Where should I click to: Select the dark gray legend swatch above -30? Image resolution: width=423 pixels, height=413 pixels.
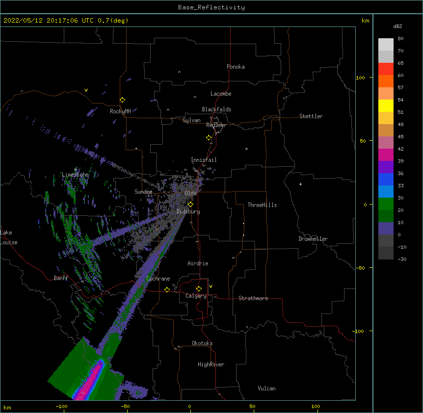[x=386, y=253]
